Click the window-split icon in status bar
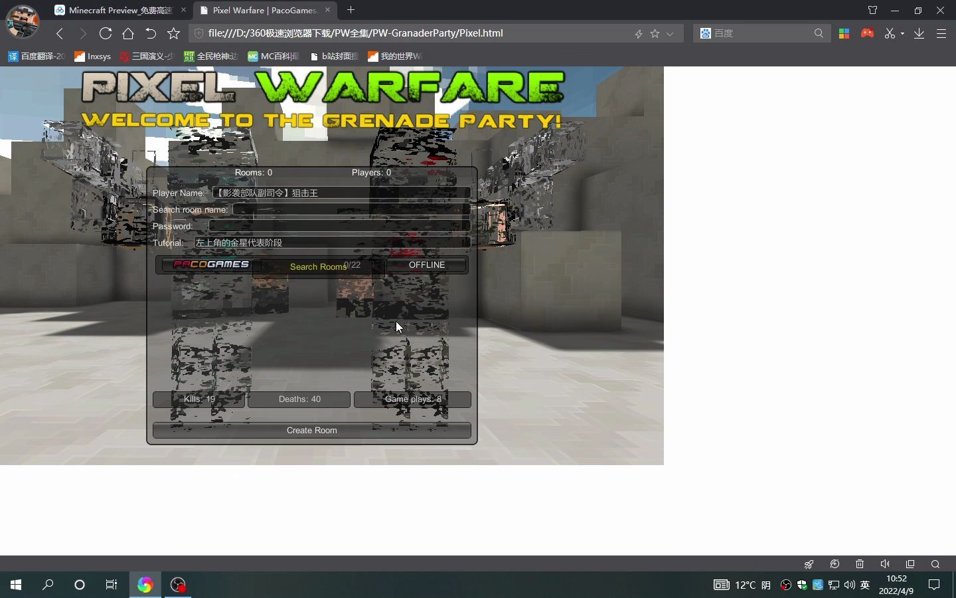 910,564
